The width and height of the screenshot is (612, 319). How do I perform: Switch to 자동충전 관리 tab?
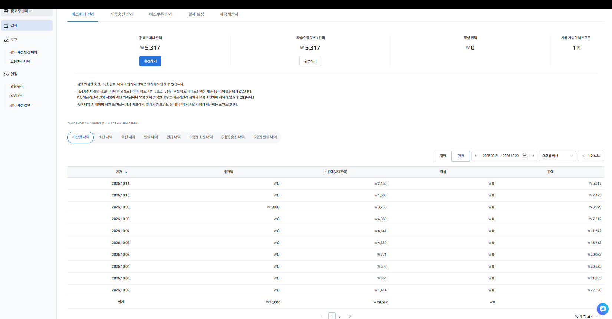[x=122, y=14]
